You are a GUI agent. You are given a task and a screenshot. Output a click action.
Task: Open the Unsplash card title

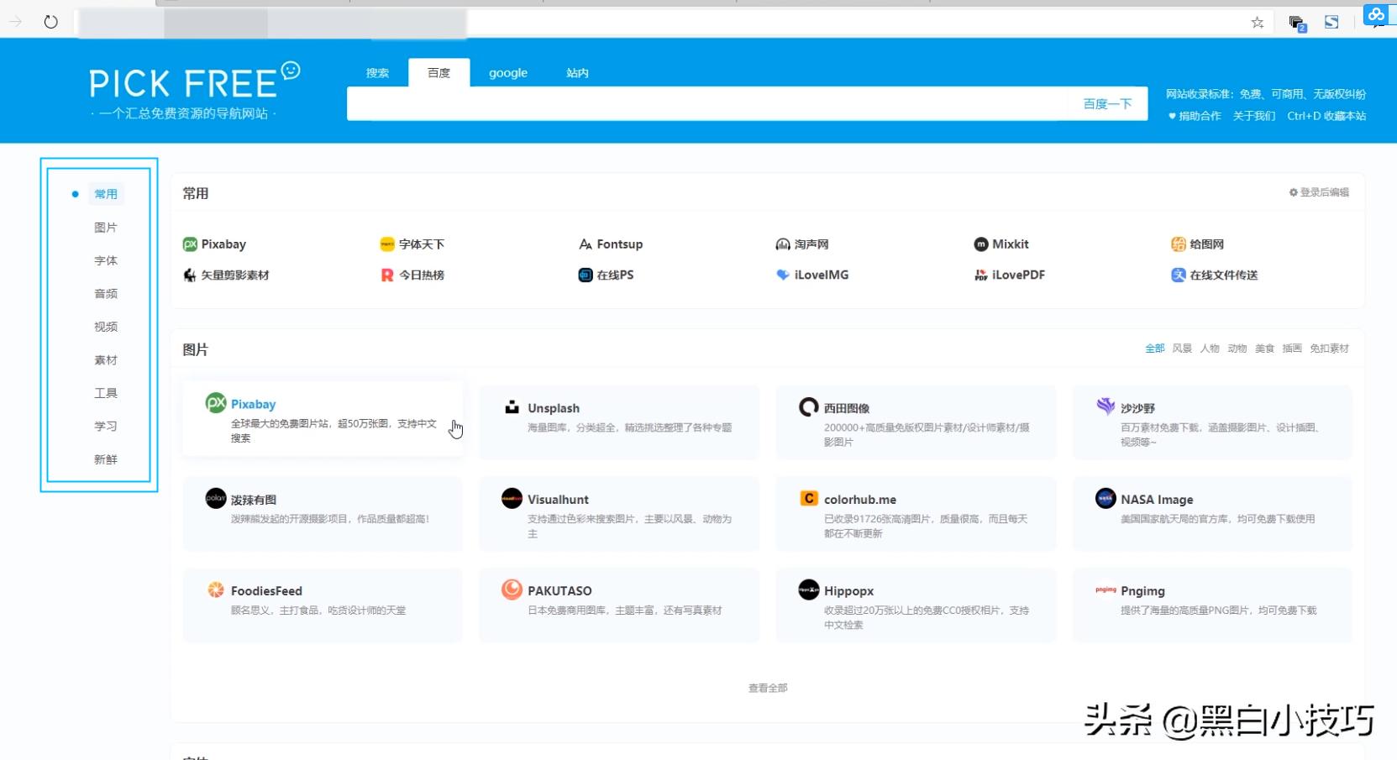click(x=554, y=408)
